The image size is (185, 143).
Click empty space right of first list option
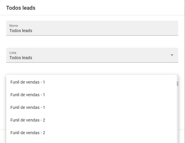(117, 82)
